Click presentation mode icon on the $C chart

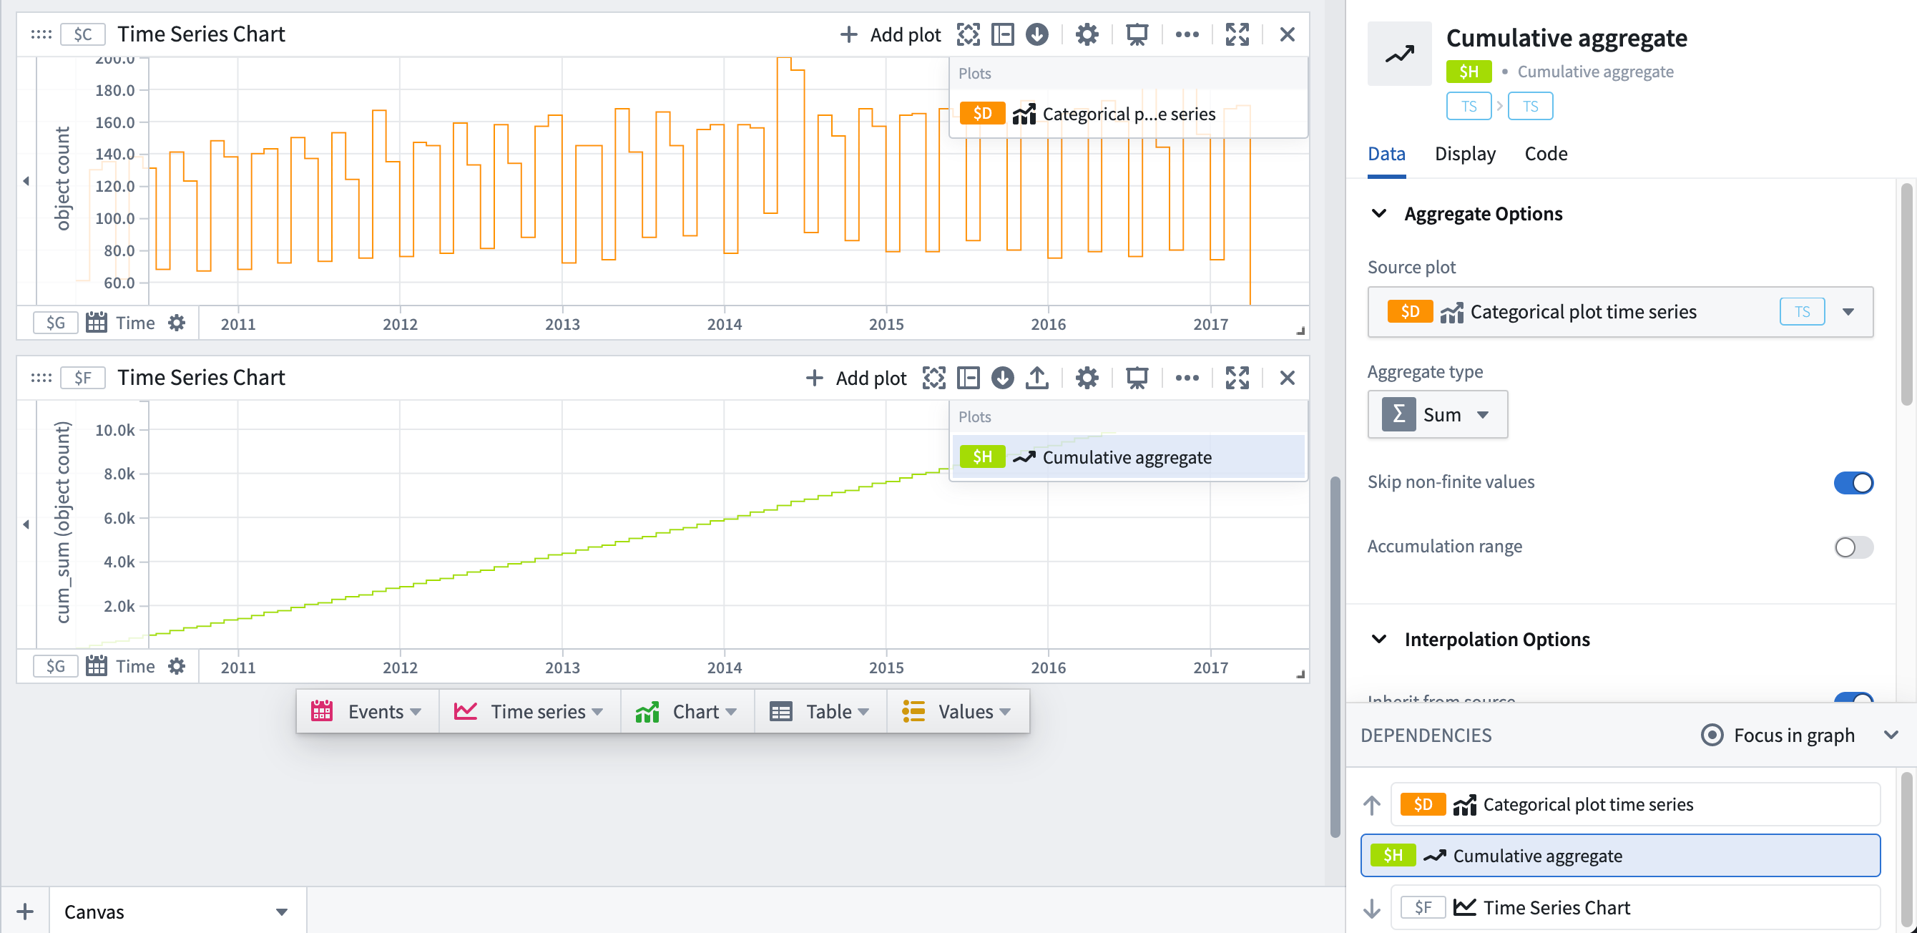[1137, 34]
